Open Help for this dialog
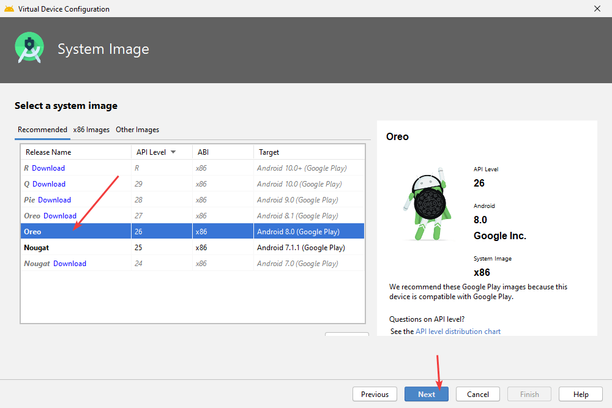The image size is (612, 408). (581, 395)
